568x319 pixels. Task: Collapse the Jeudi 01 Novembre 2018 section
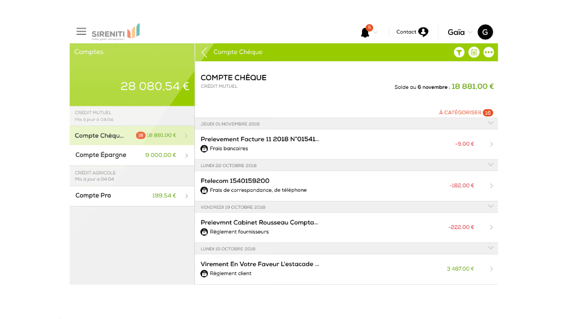(x=490, y=123)
